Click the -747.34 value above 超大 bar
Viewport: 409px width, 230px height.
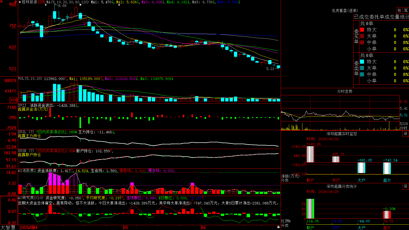click(390, 160)
